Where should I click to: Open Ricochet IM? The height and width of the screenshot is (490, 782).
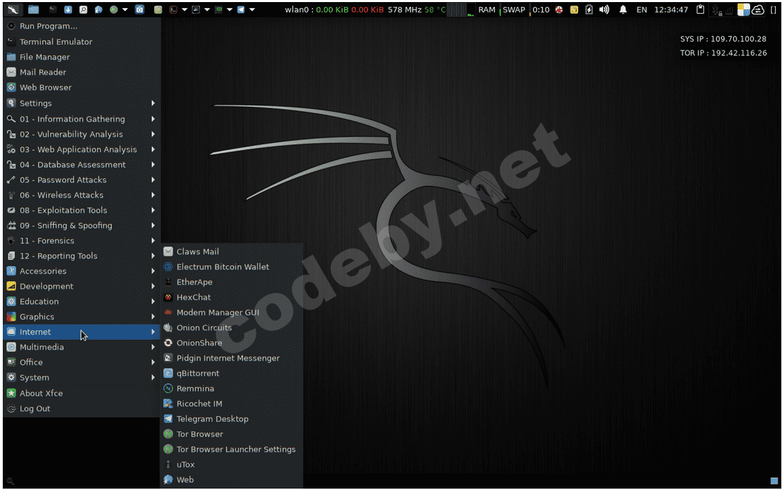coord(231,404)
